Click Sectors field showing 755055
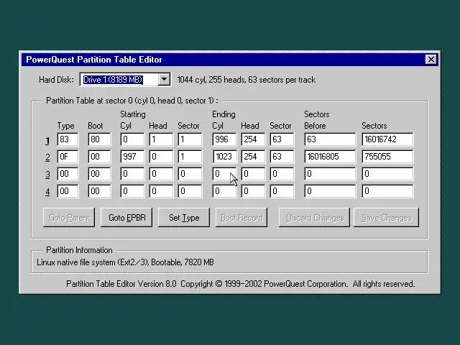The height and width of the screenshot is (345, 460). (x=388, y=157)
